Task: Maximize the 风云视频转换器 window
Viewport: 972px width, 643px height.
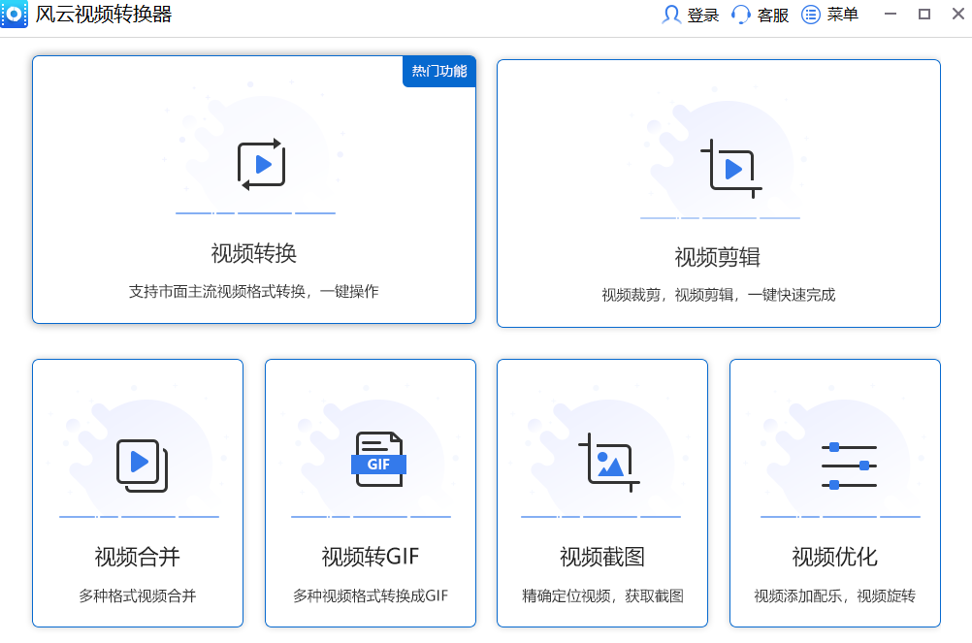Action: 924,14
